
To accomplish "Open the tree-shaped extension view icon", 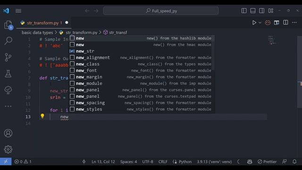I will pos(8,90).
